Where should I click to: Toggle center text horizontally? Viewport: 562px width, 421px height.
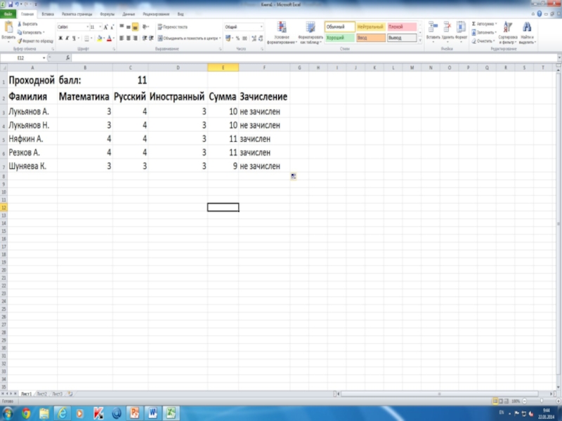129,39
